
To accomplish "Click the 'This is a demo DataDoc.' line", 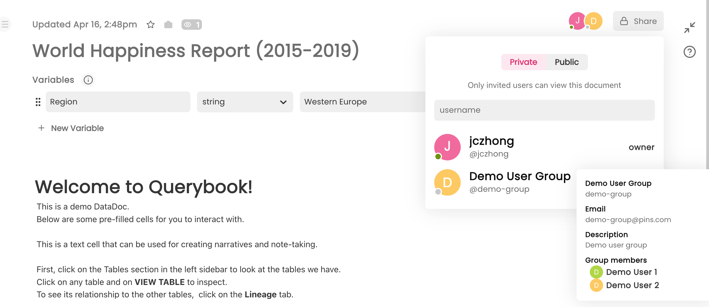I will click(x=83, y=207).
